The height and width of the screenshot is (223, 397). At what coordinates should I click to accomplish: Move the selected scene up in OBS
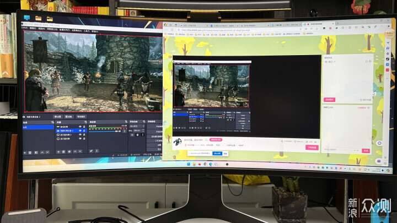[42, 152]
